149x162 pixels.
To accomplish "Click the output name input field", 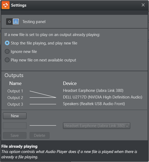I will (15, 126).
